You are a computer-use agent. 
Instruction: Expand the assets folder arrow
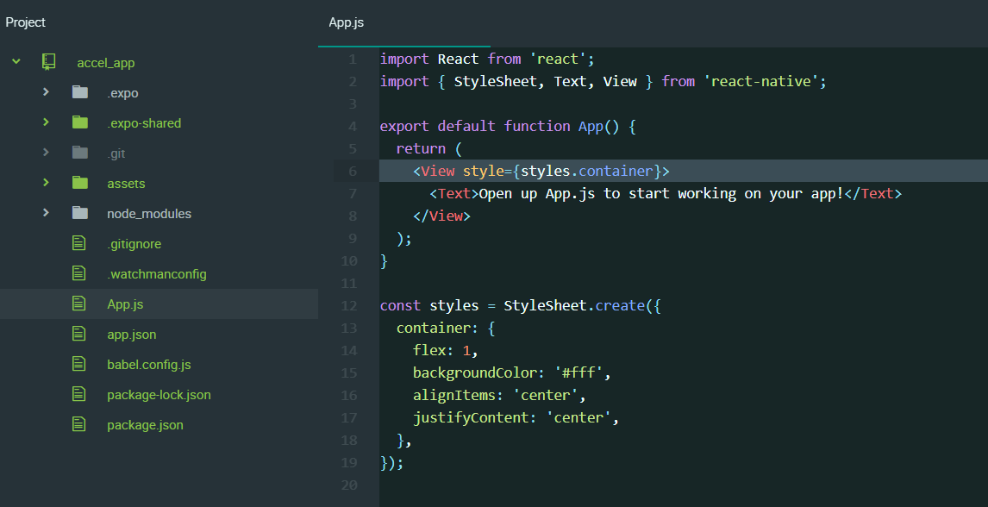tap(46, 184)
